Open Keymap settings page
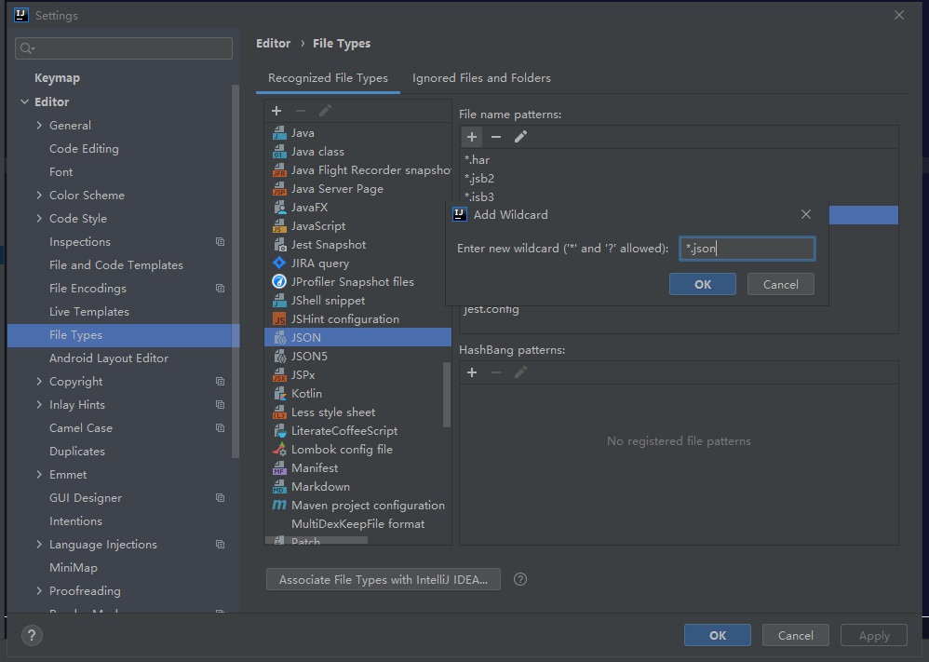Image resolution: width=929 pixels, height=662 pixels. click(57, 77)
